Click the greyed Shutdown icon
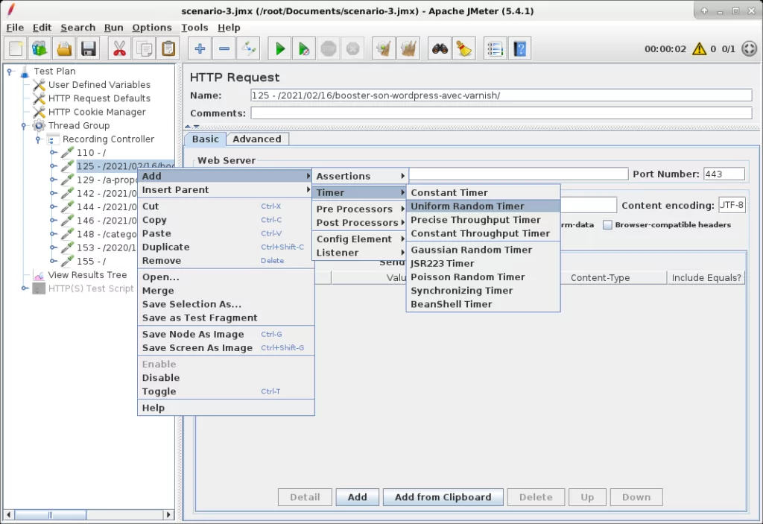 click(x=352, y=48)
